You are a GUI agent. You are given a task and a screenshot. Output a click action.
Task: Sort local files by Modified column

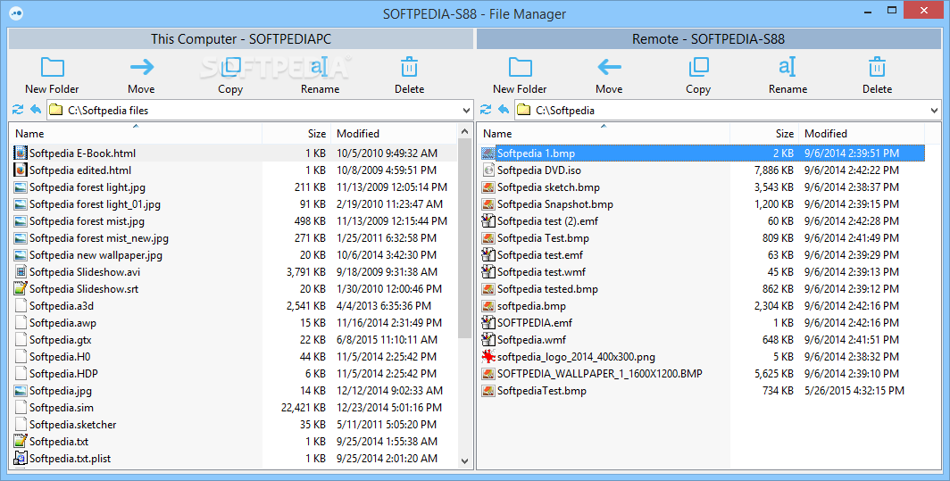click(394, 133)
